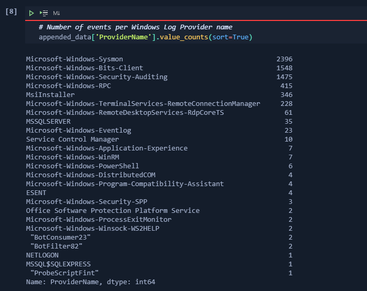This screenshot has width=367, height=291.
Task: Click the count value 346
Action: tap(286, 94)
